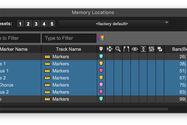Click Markers track name in bar 75 row

pyautogui.click(x=61, y=85)
